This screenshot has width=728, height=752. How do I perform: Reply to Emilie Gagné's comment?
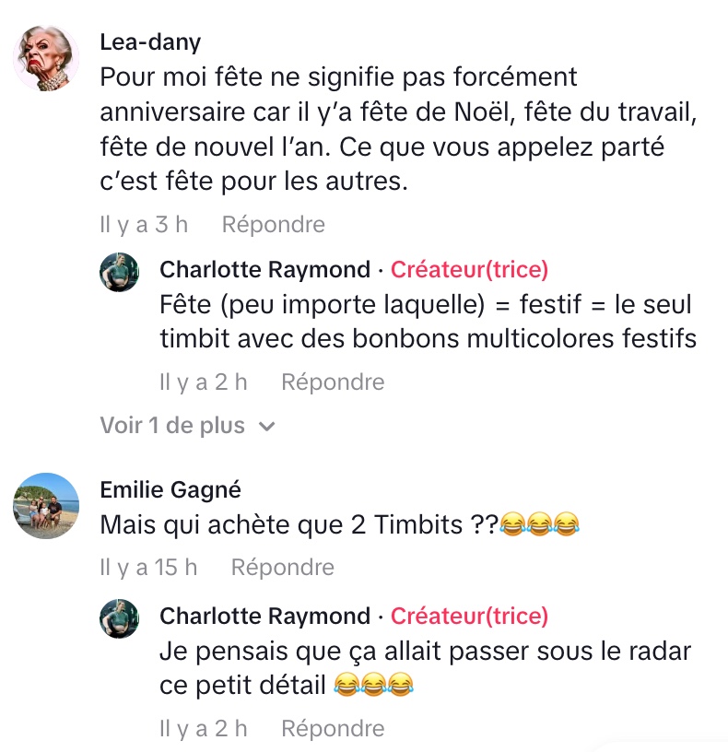282,568
